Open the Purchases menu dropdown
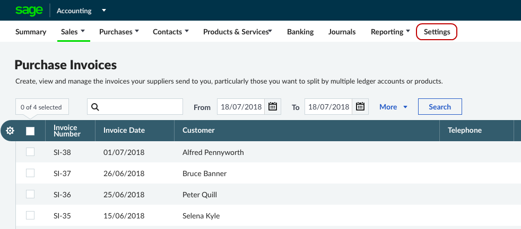 (x=119, y=32)
